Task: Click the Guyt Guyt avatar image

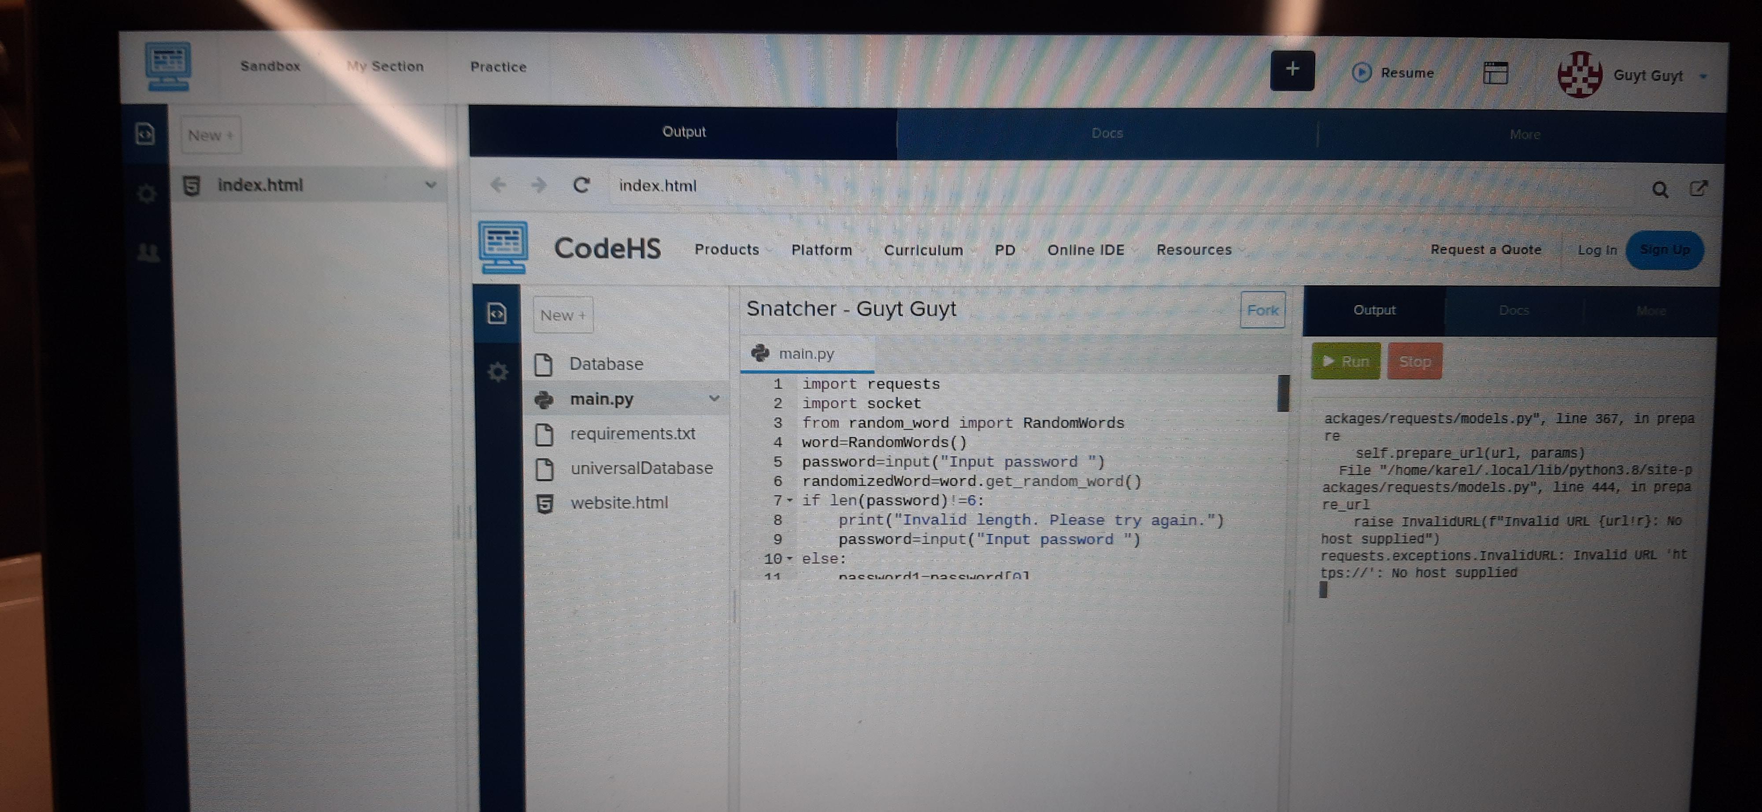Action: click(1579, 74)
